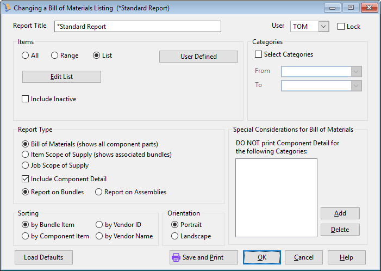Click Load Defaults button
This screenshot has width=381, height=271.
tap(43, 257)
